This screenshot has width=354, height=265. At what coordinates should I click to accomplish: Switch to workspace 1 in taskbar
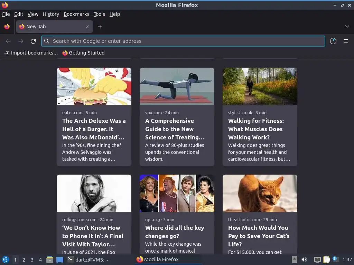[15, 260]
